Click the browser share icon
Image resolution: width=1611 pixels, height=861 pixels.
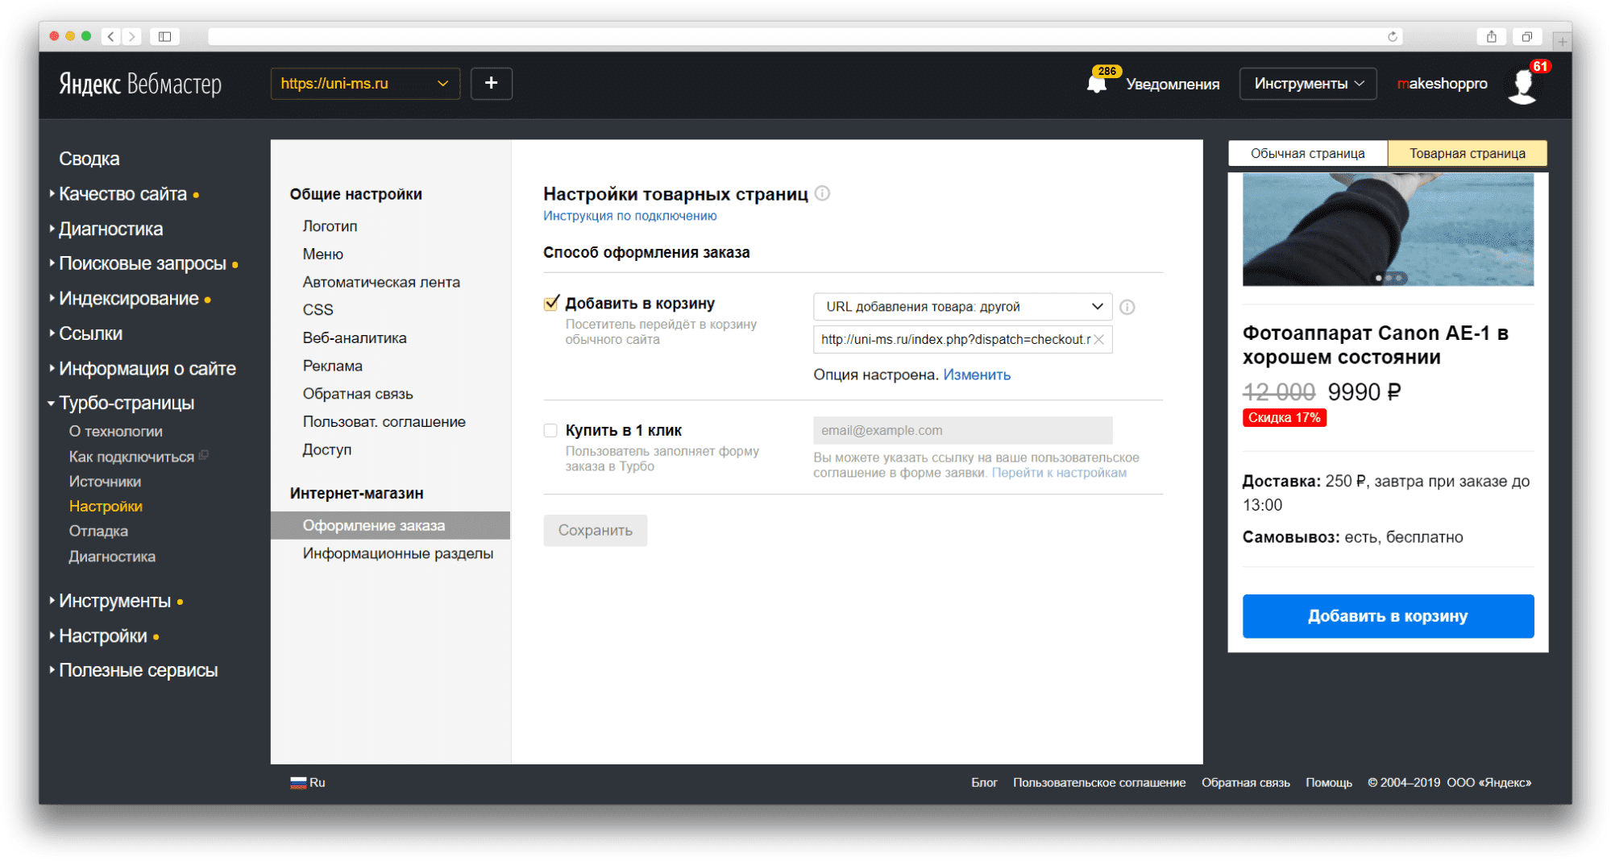click(x=1492, y=36)
